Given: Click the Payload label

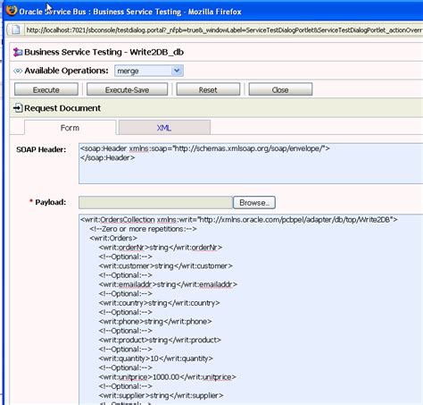Looking at the screenshot, I should [x=51, y=202].
